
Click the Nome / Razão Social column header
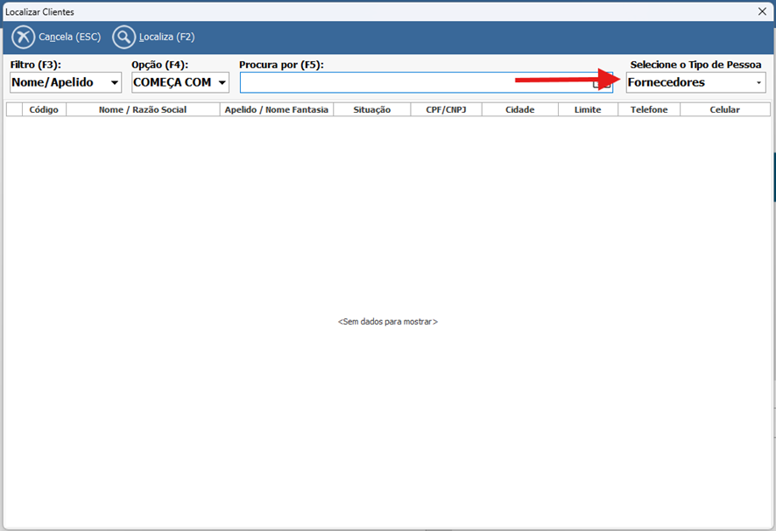click(143, 109)
